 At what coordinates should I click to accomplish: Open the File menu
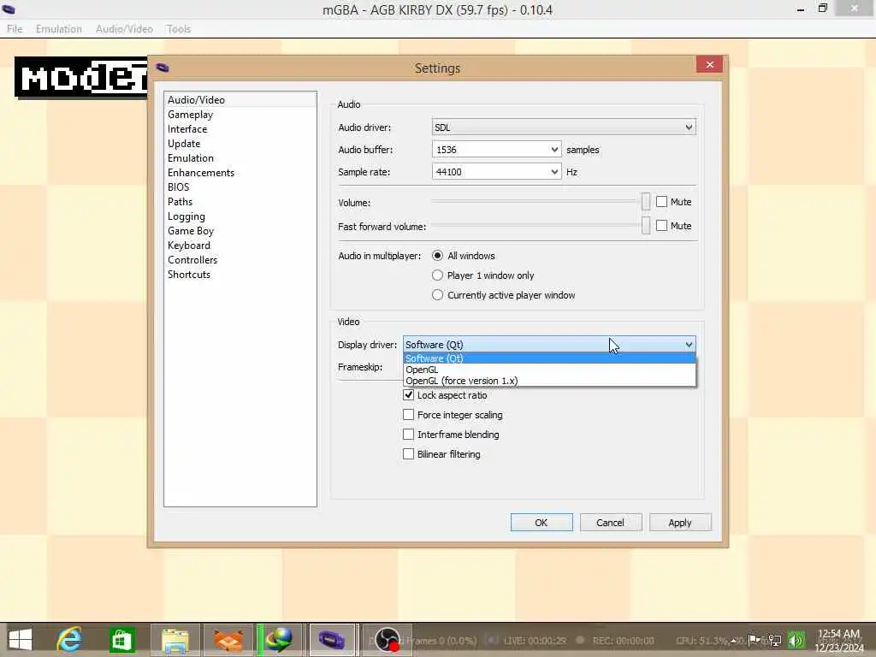(x=15, y=28)
